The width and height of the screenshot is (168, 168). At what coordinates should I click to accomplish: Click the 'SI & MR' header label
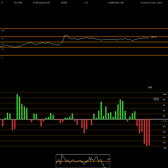point(18,3)
